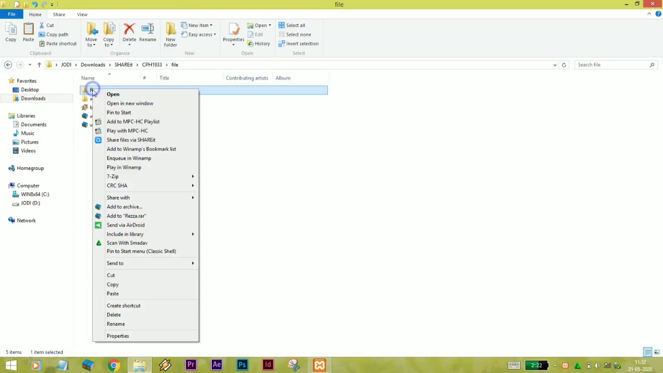Expand the Include in library submenu
The width and height of the screenshot is (663, 373).
pos(146,234)
